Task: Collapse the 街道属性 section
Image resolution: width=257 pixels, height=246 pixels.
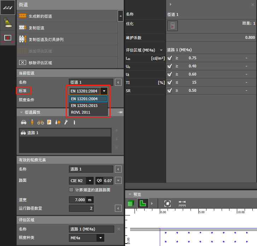Action: pyautogui.click(x=21, y=112)
